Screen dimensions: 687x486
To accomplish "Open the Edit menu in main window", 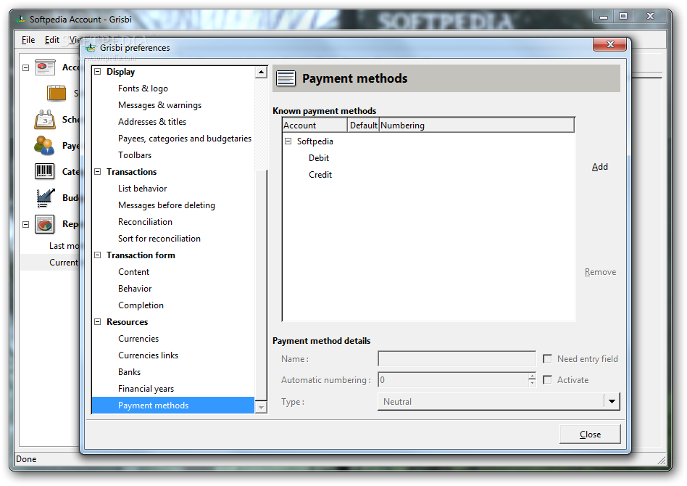I will (x=51, y=40).
